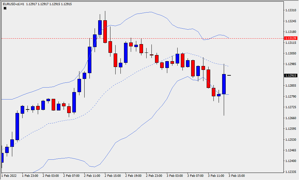Select the large red candle at the chart peak
This screenshot has height=180, width=299.
pos(105,31)
